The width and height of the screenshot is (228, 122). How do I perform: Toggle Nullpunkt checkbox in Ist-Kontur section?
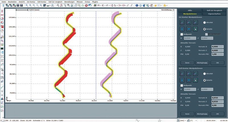[182, 34]
